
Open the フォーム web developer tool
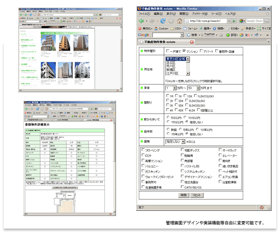pyautogui.click(x=190, y=28)
